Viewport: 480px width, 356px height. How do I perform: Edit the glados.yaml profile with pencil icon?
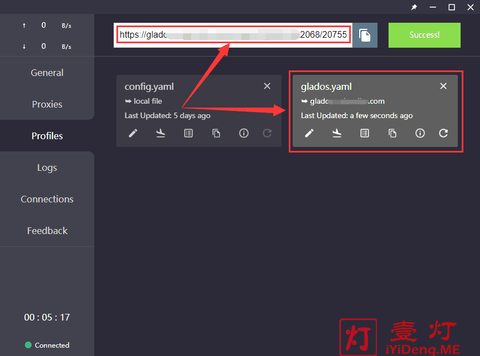[309, 133]
